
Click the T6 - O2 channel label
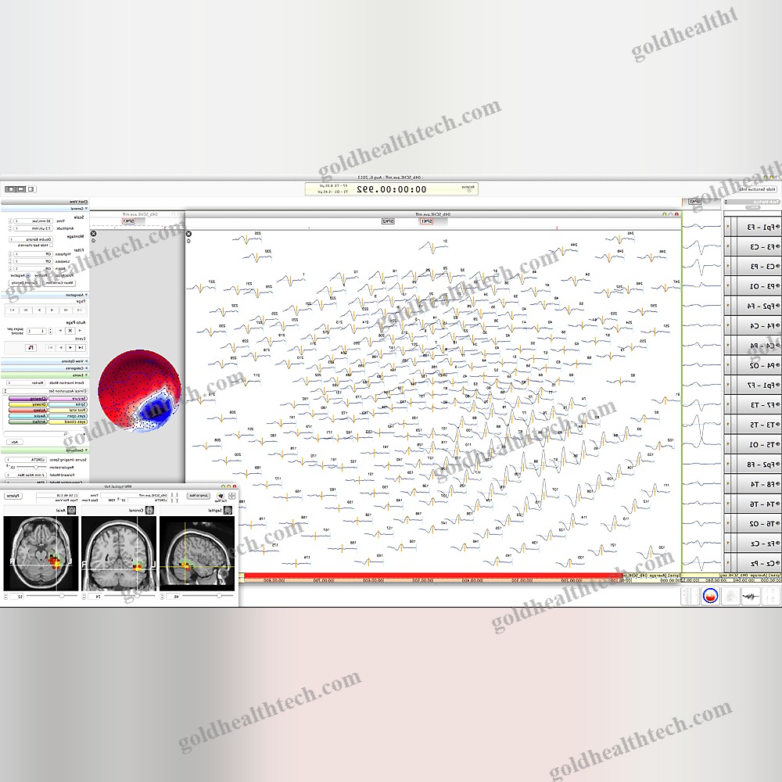[x=761, y=524]
